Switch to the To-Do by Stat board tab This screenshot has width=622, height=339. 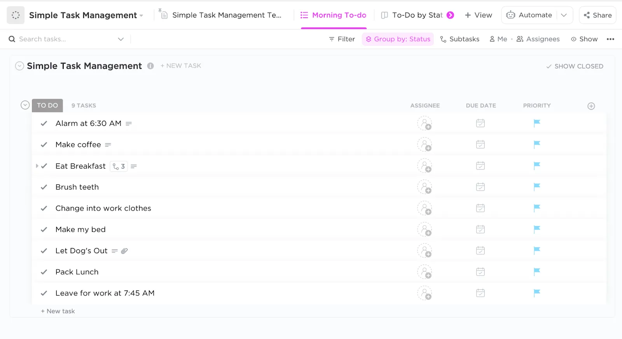tap(412, 15)
